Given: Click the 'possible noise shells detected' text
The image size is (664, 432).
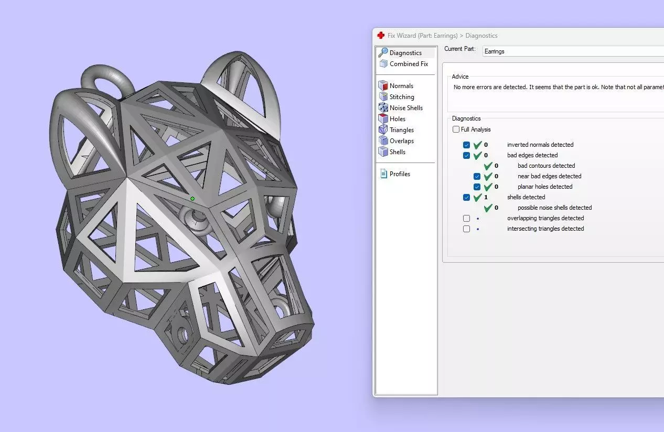Looking at the screenshot, I should (x=555, y=208).
